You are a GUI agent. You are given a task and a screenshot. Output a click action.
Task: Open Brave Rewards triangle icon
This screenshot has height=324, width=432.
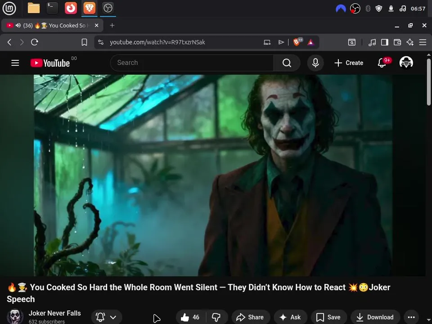tap(311, 42)
